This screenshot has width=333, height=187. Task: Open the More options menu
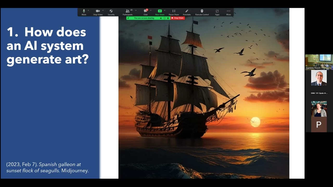(x=229, y=12)
